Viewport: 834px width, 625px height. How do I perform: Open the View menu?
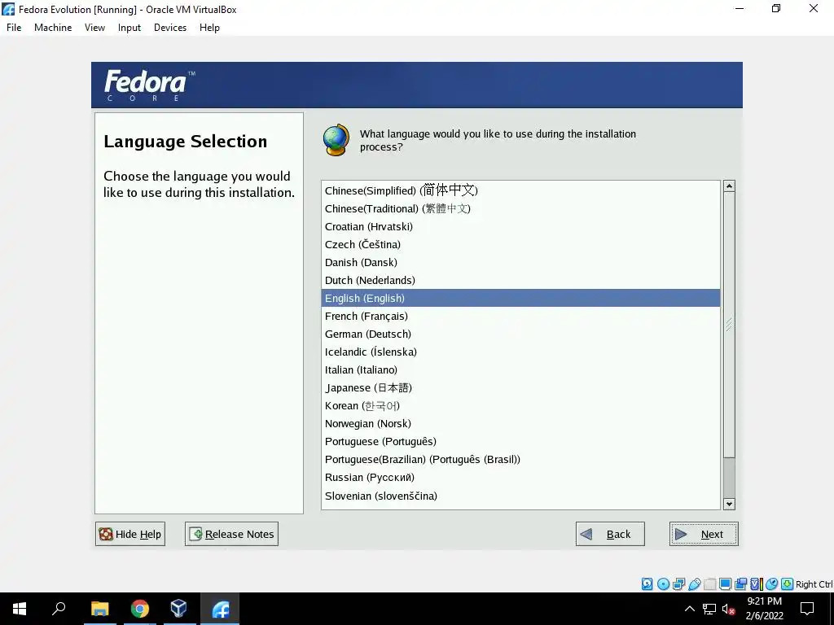pos(94,28)
